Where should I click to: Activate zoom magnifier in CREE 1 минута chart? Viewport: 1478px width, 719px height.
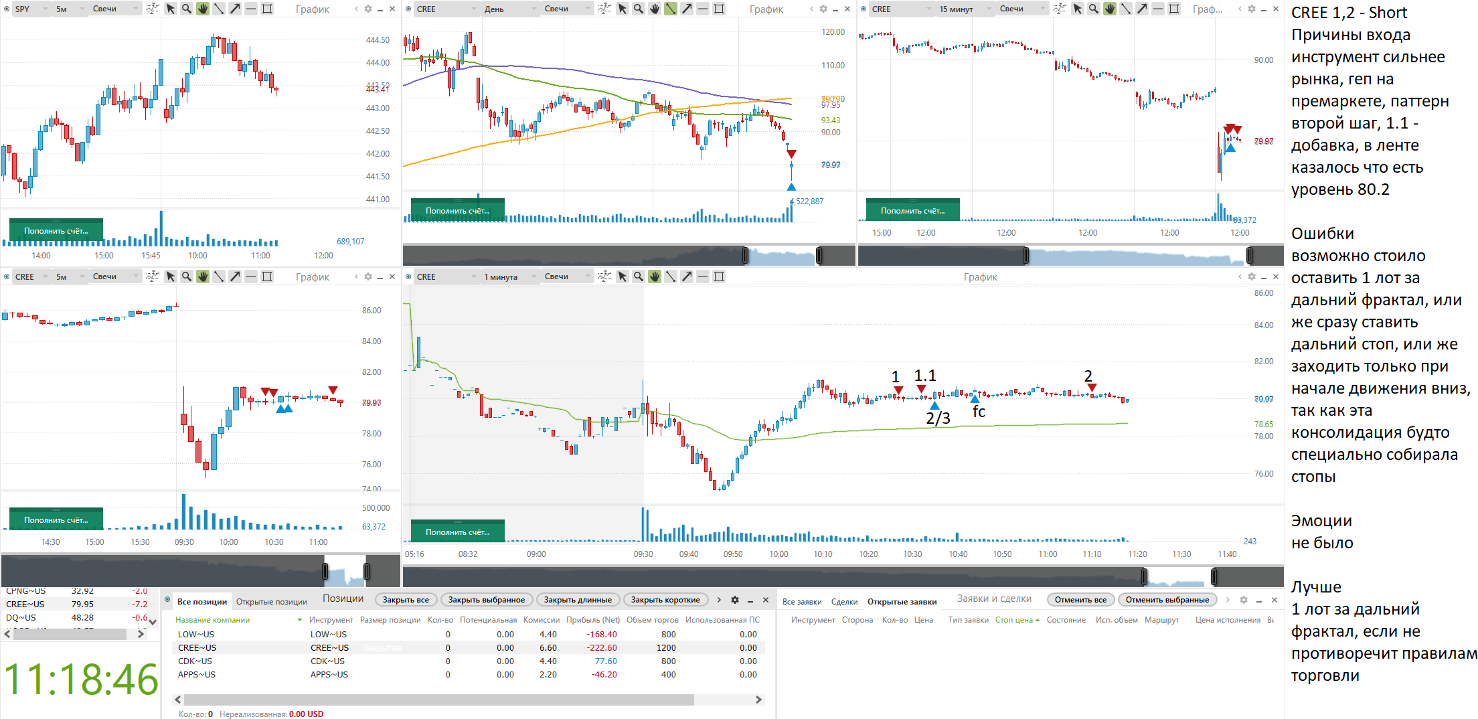638,276
